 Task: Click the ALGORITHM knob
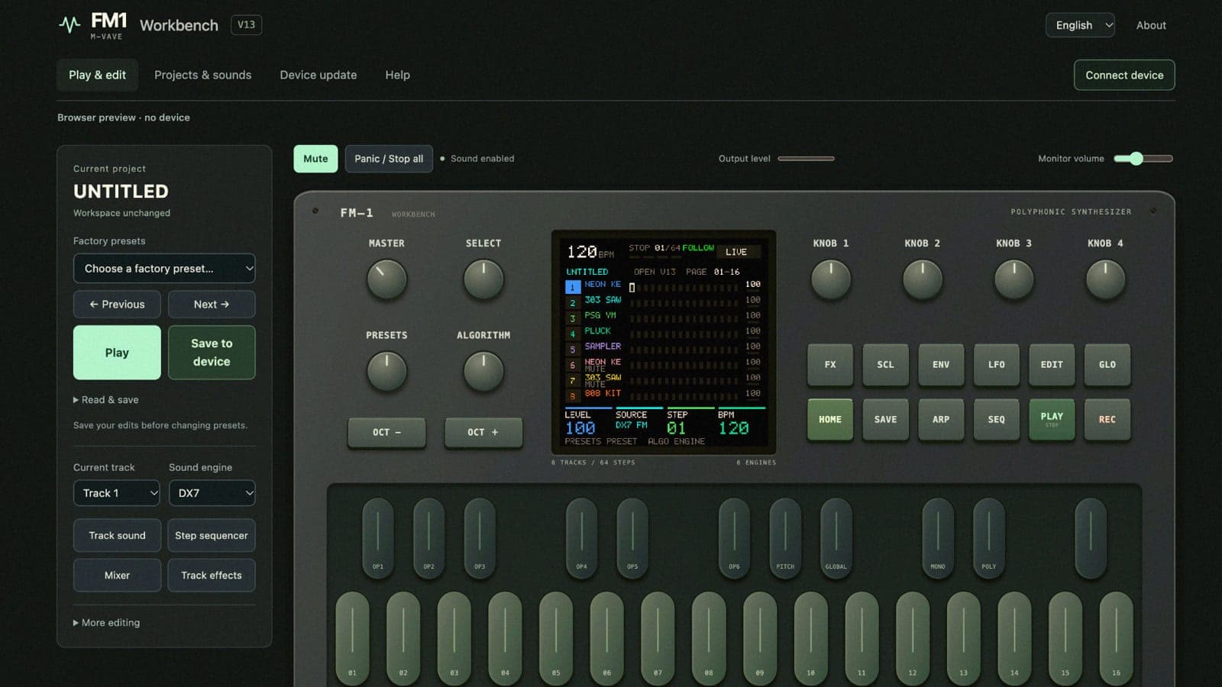(483, 372)
